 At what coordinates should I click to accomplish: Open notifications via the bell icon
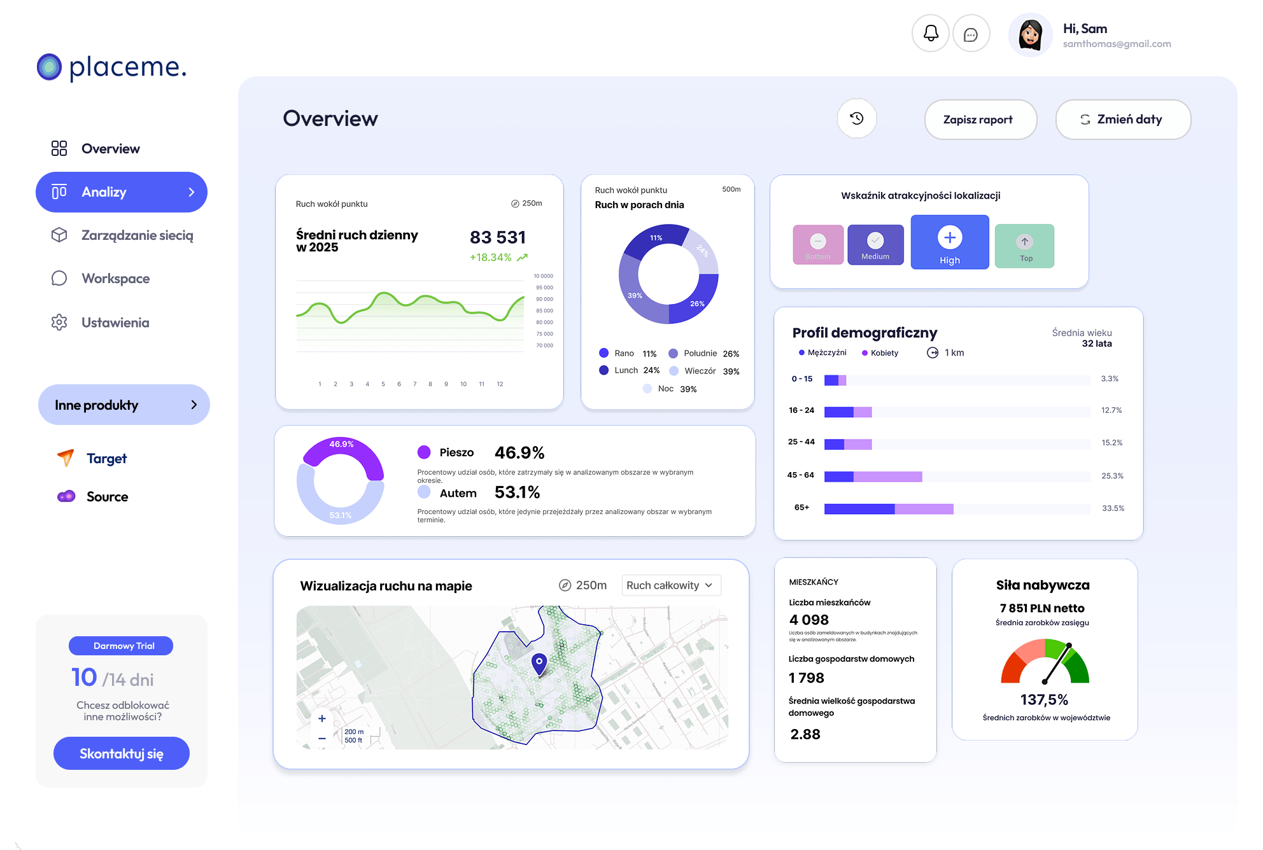click(930, 33)
